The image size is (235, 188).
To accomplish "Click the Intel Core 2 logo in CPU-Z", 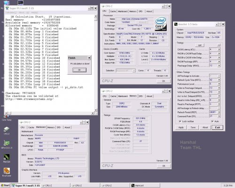I will click(161, 24).
